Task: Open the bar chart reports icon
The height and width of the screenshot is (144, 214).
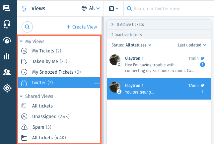Action: coord(7,56)
